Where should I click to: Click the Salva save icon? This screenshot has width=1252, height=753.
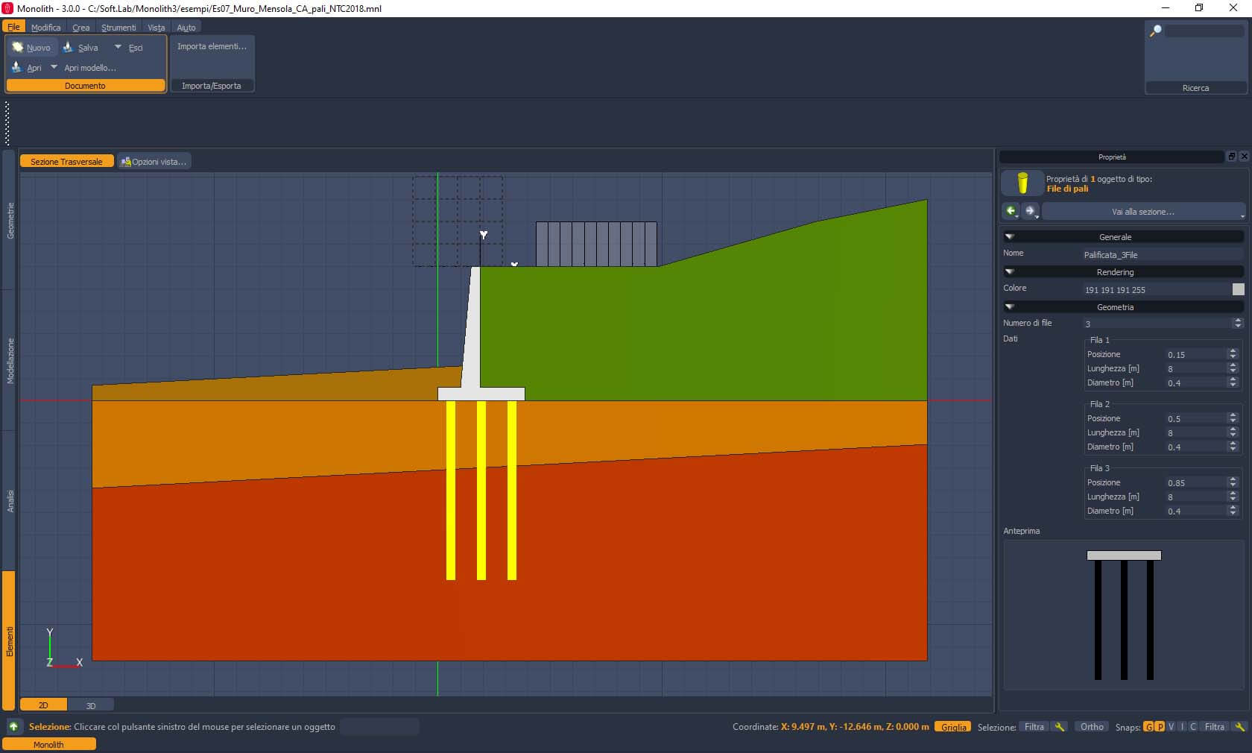click(x=69, y=48)
